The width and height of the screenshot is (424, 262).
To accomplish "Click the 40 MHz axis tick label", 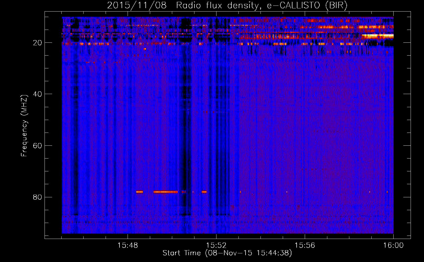I will coord(37,94).
